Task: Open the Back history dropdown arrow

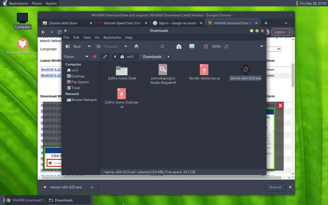Action: click(x=89, y=46)
